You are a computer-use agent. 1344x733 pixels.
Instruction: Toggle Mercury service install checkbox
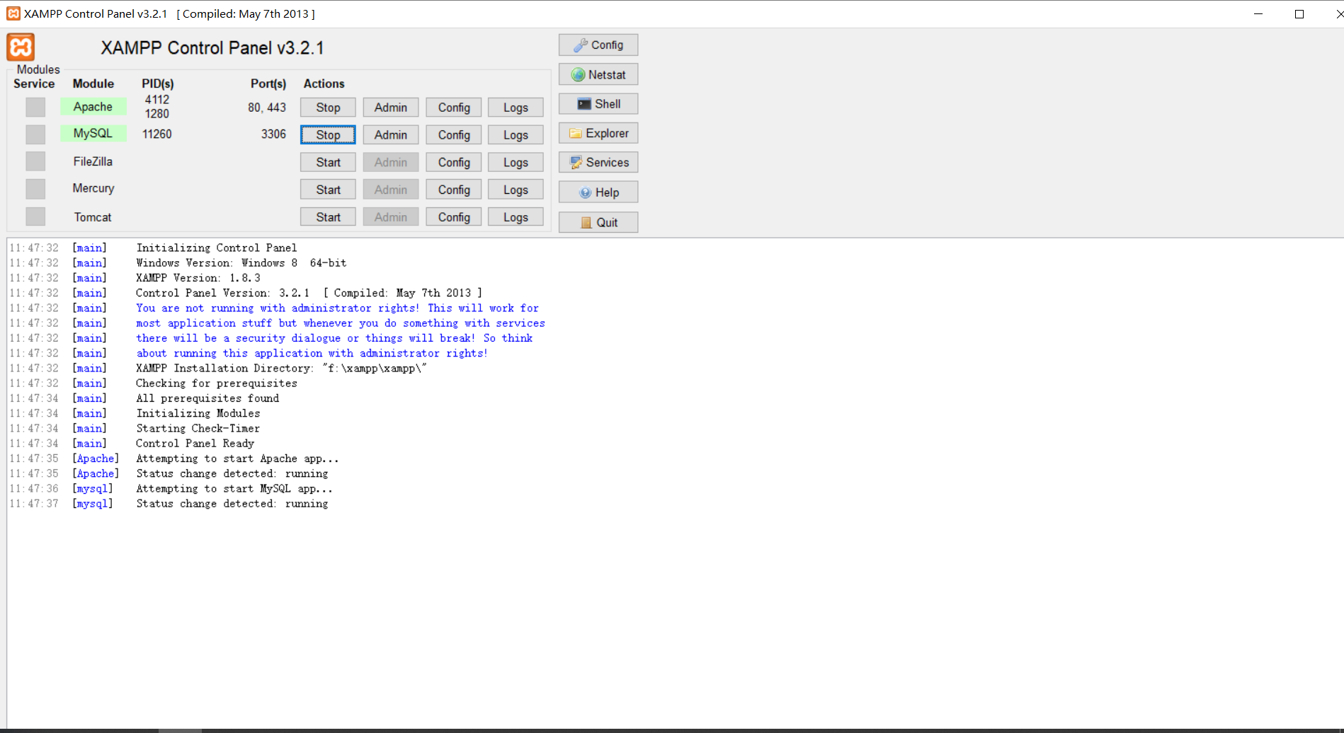click(35, 189)
